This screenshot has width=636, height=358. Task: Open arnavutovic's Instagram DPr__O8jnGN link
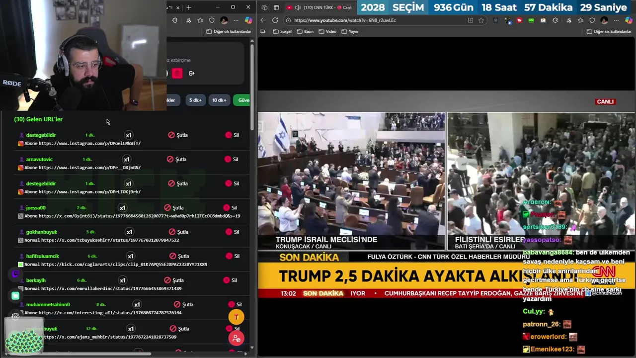89,168
